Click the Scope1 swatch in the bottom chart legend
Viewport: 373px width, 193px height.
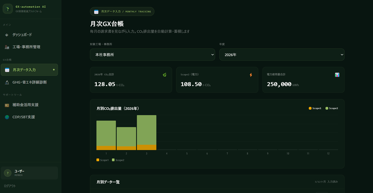[x=98, y=160]
